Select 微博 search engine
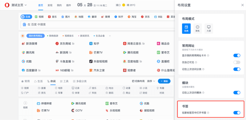 (105, 17)
